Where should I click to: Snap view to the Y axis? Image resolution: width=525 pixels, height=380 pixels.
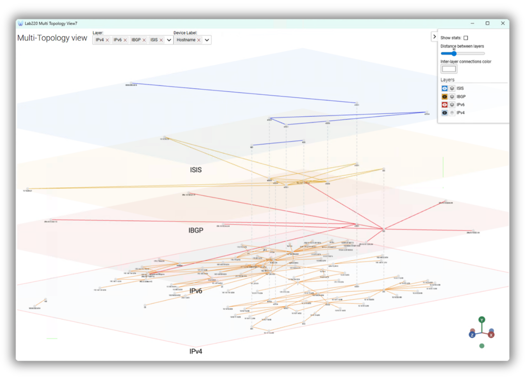coord(482,320)
